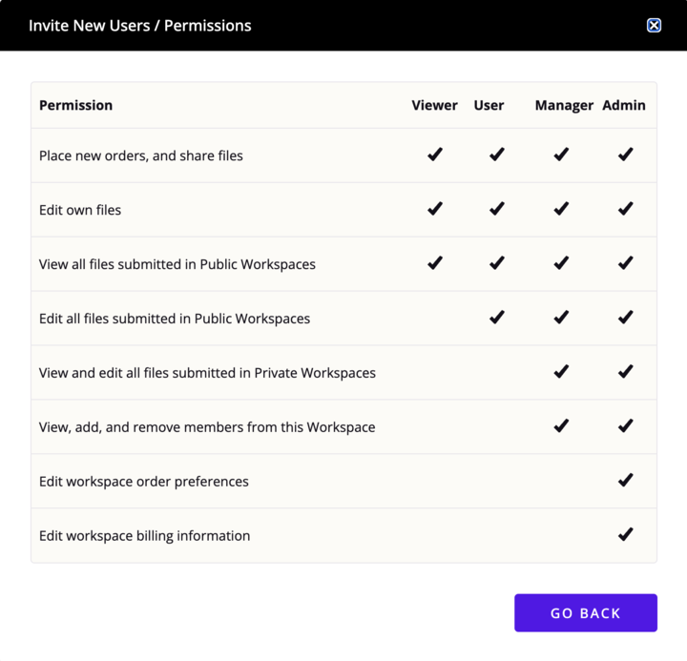Click Manager checkmark for Private Workspaces row
The width and height of the screenshot is (687, 661).
coord(561,371)
